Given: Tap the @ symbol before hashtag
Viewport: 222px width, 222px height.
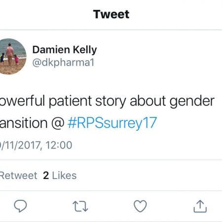Looking at the screenshot, I should pyautogui.click(x=58, y=122).
